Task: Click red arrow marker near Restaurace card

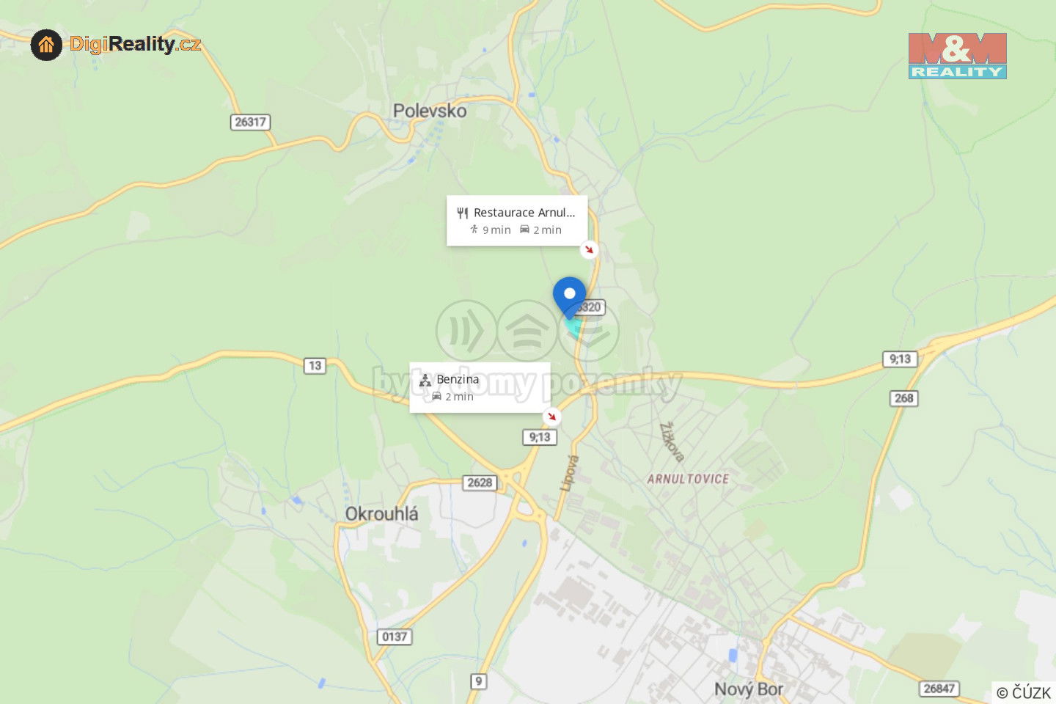Action: (x=589, y=250)
